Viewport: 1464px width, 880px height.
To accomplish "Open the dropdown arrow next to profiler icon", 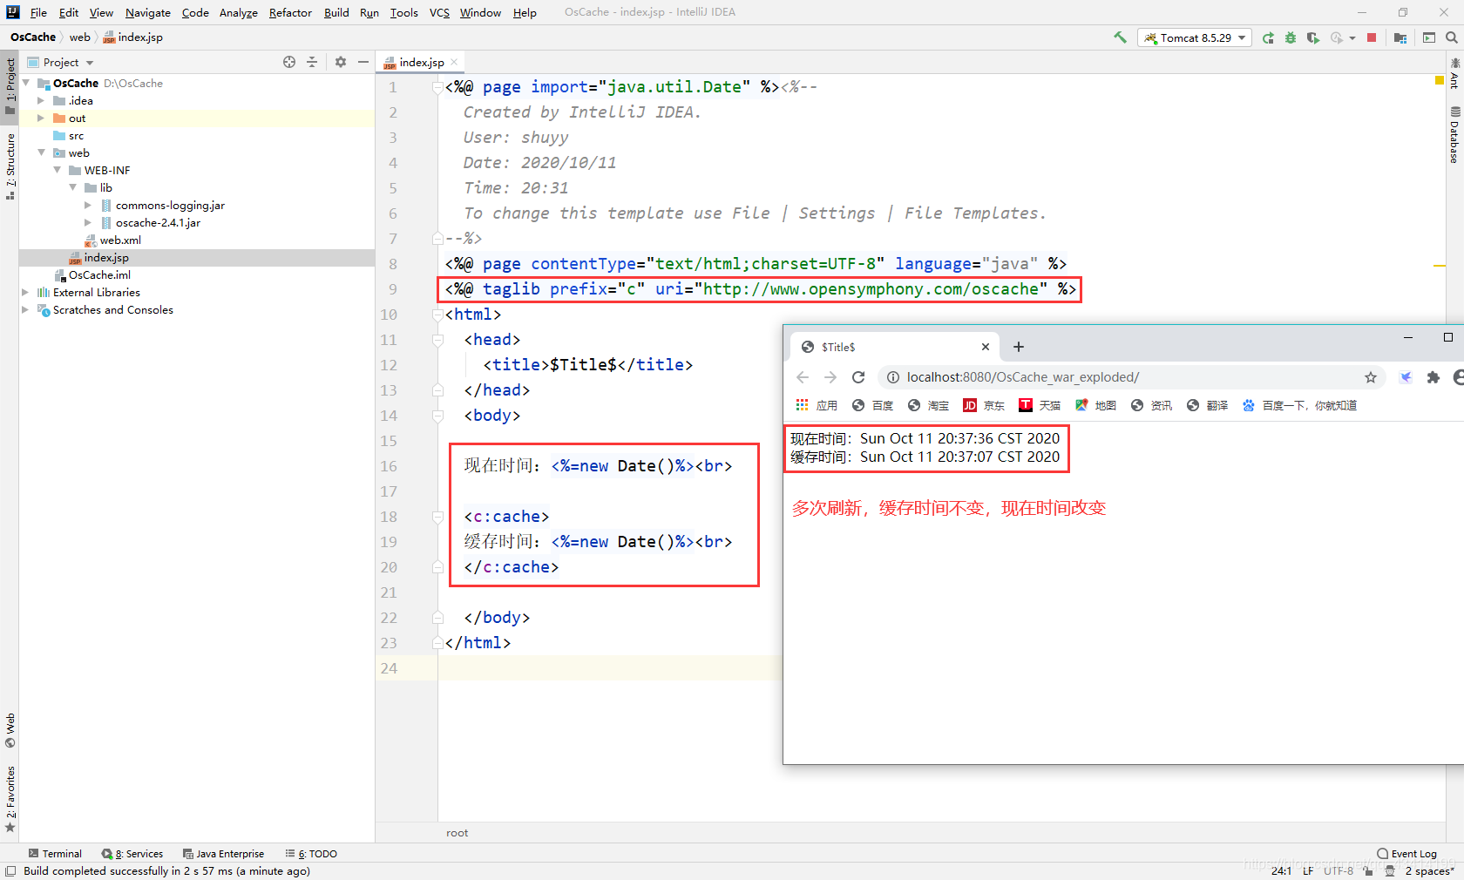I will [x=1352, y=37].
